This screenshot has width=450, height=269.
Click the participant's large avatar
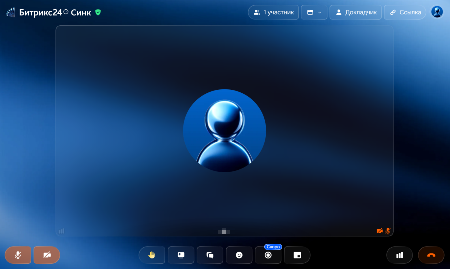click(224, 131)
